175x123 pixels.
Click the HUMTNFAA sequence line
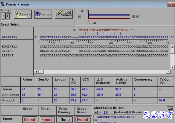pos(104,47)
